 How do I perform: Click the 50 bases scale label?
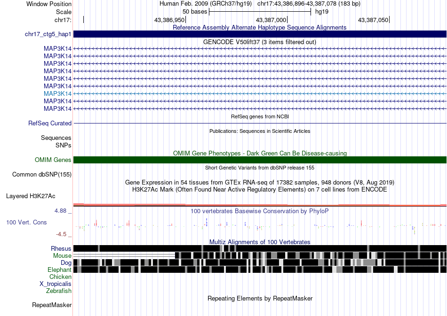pyautogui.click(x=195, y=12)
